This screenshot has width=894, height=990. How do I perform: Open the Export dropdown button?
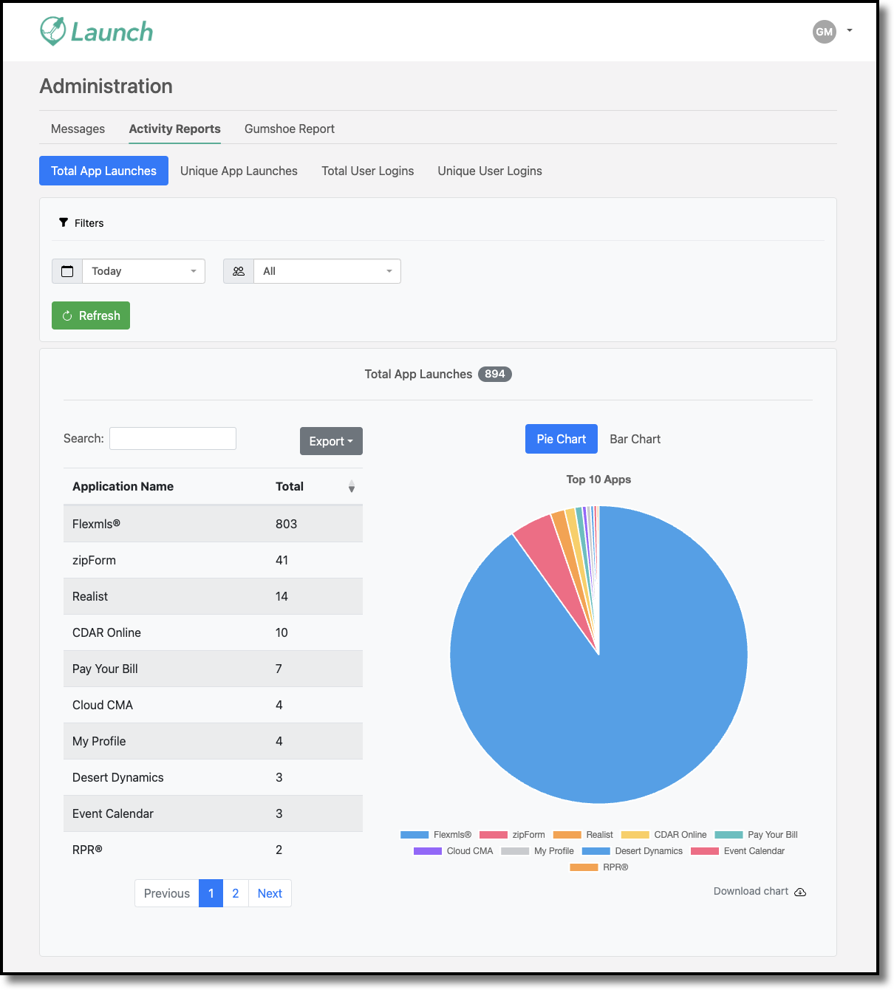tap(331, 441)
